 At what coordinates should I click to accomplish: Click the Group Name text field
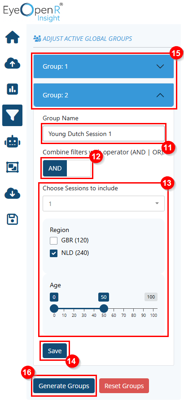(x=104, y=134)
